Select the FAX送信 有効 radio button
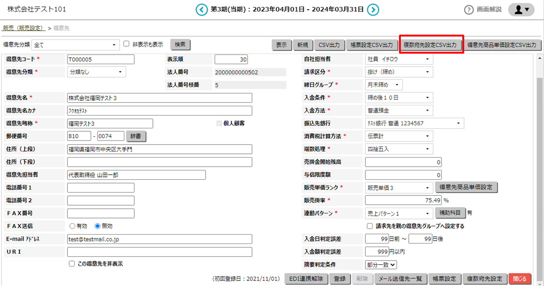The image size is (544, 286). click(x=72, y=226)
